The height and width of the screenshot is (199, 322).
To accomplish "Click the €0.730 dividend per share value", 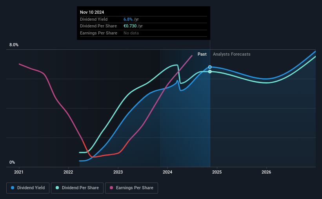I will 130,26.
